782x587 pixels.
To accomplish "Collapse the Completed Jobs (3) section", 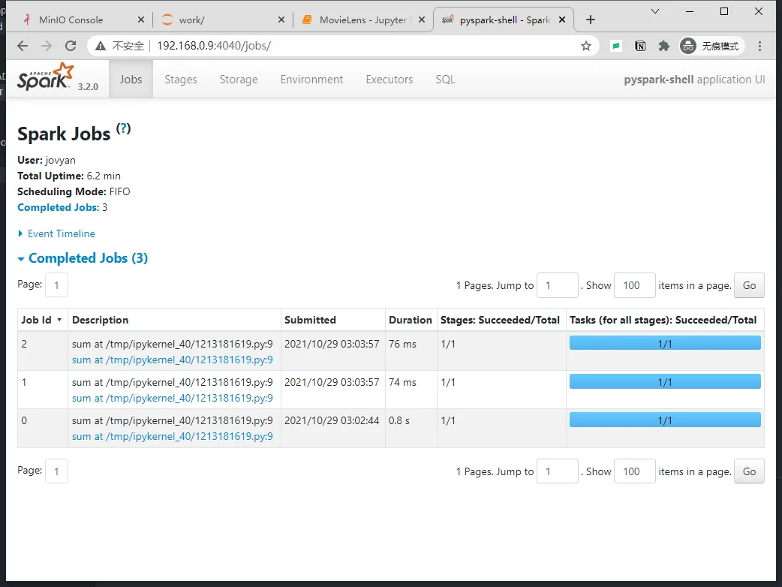I will [83, 257].
